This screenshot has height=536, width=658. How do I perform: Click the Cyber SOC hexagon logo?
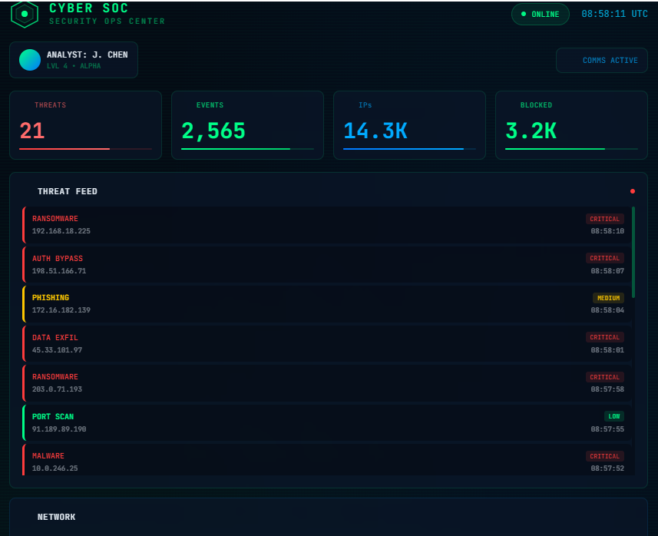pyautogui.click(x=25, y=14)
